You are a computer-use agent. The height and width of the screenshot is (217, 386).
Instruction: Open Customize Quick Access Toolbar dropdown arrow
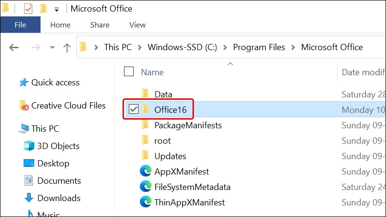click(56, 10)
